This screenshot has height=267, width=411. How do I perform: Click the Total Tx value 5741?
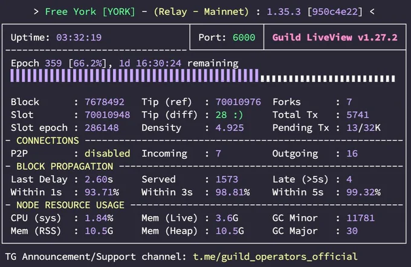(x=358, y=115)
